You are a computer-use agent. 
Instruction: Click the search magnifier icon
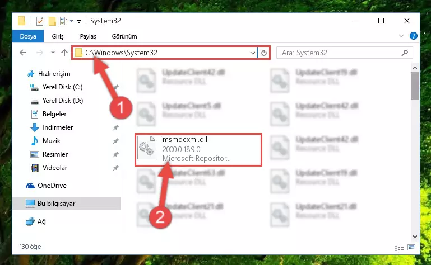(405, 53)
